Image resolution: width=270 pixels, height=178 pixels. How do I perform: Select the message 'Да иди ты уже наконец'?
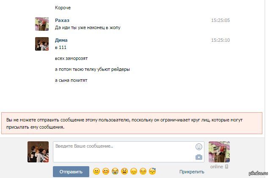coord(91,27)
